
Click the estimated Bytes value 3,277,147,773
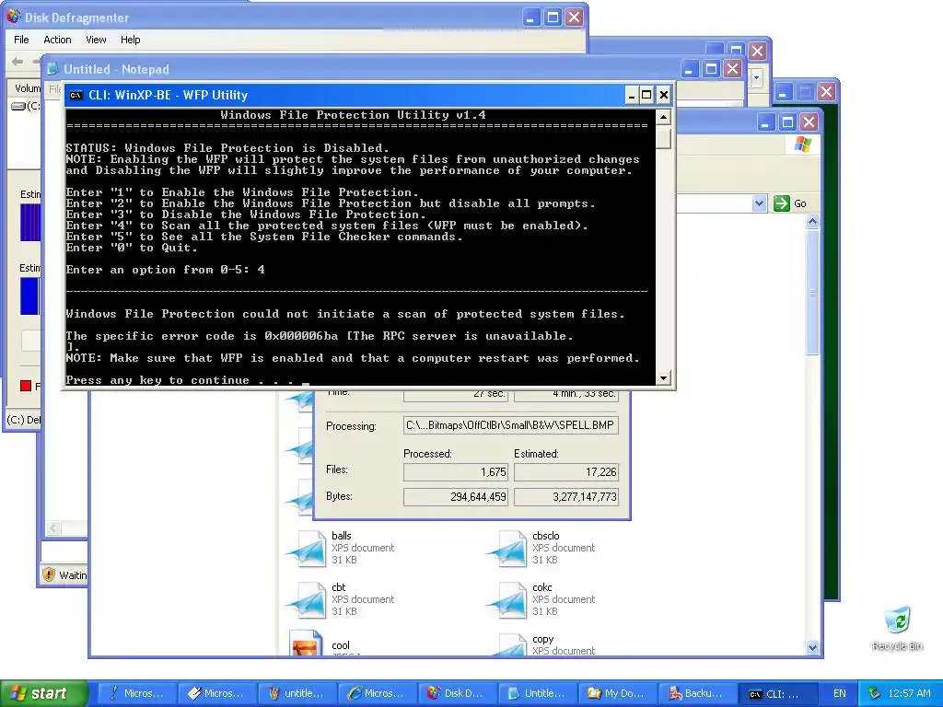pyautogui.click(x=566, y=496)
